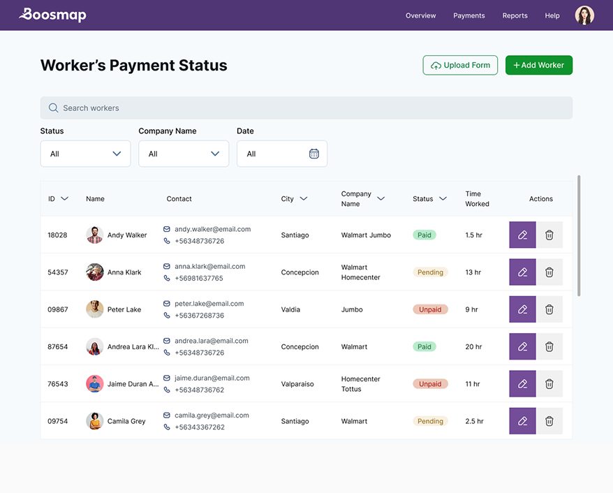This screenshot has height=493, width=613.
Task: Delete Andrea Lara's row
Action: pos(549,346)
